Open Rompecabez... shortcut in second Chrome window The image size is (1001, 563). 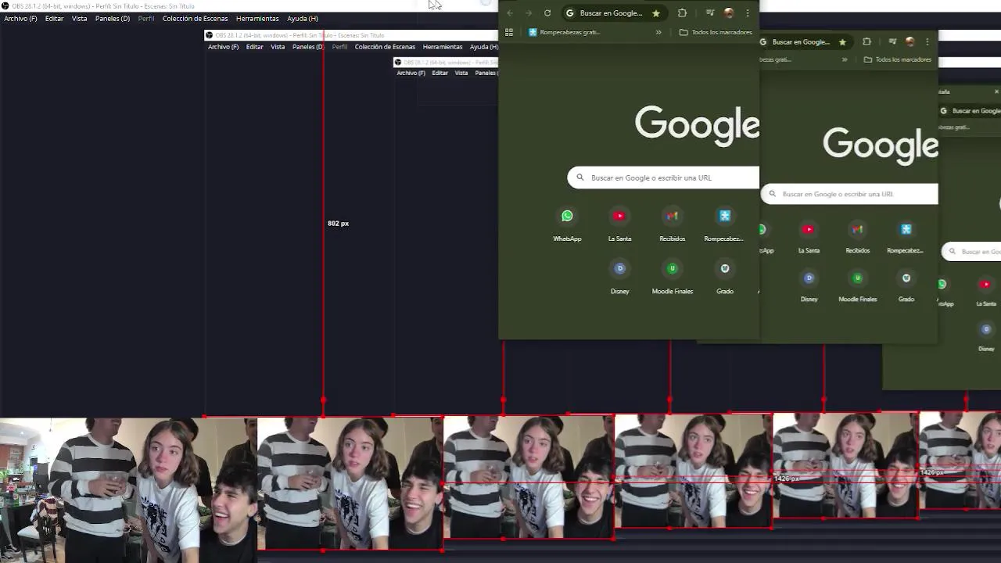(x=906, y=238)
